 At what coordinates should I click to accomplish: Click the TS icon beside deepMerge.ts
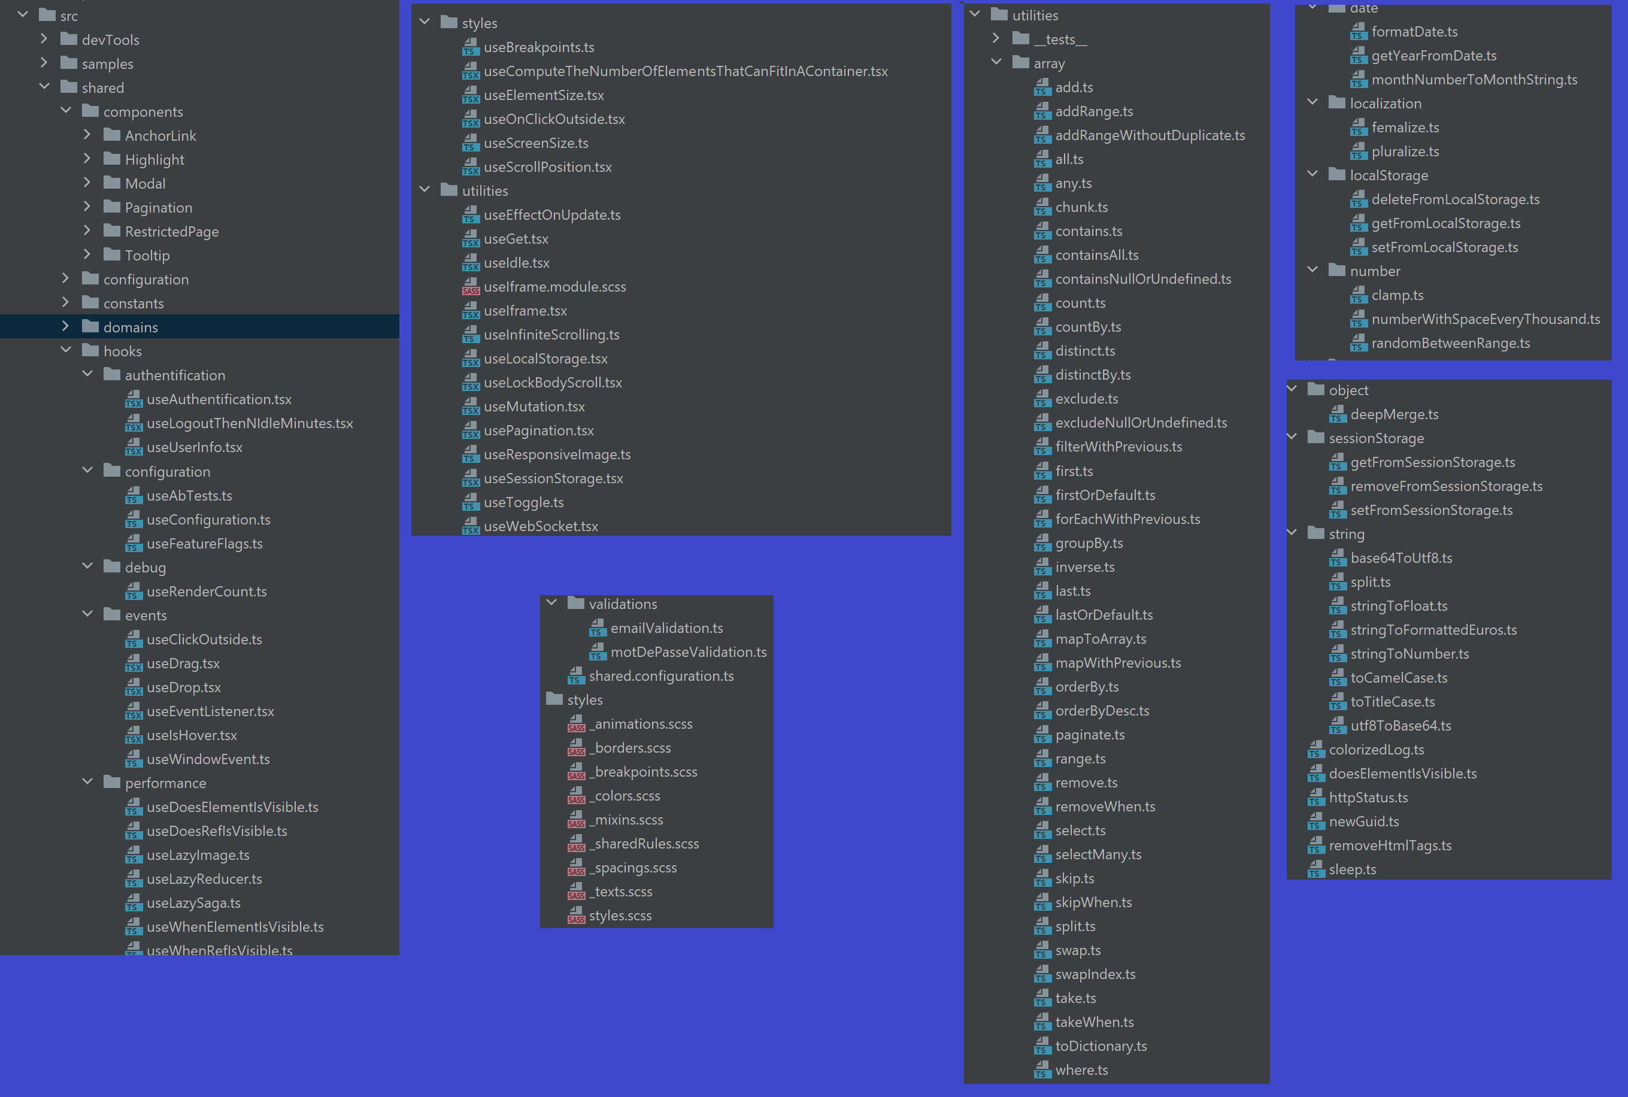tap(1337, 414)
